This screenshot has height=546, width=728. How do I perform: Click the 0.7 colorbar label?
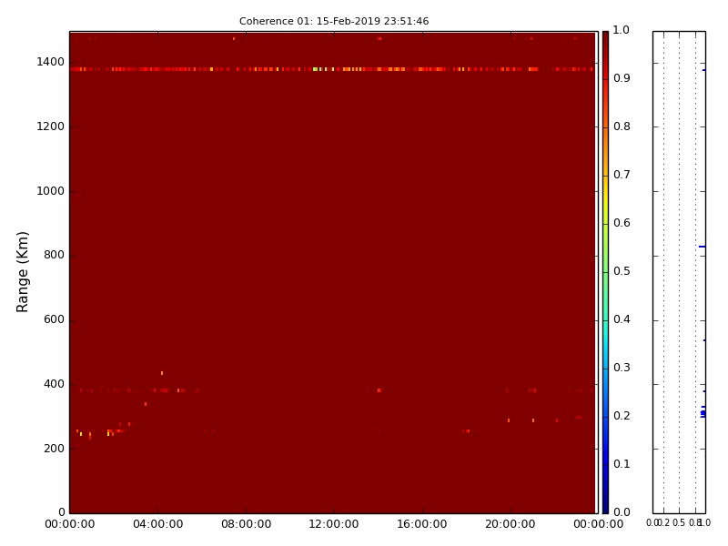click(x=622, y=175)
